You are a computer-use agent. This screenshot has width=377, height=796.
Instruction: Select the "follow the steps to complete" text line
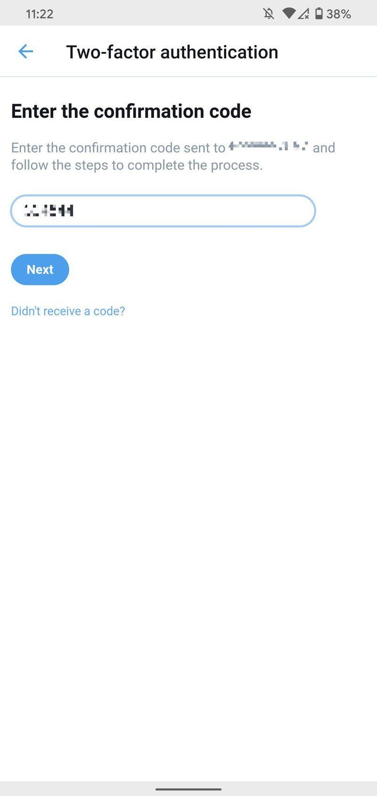tap(137, 165)
